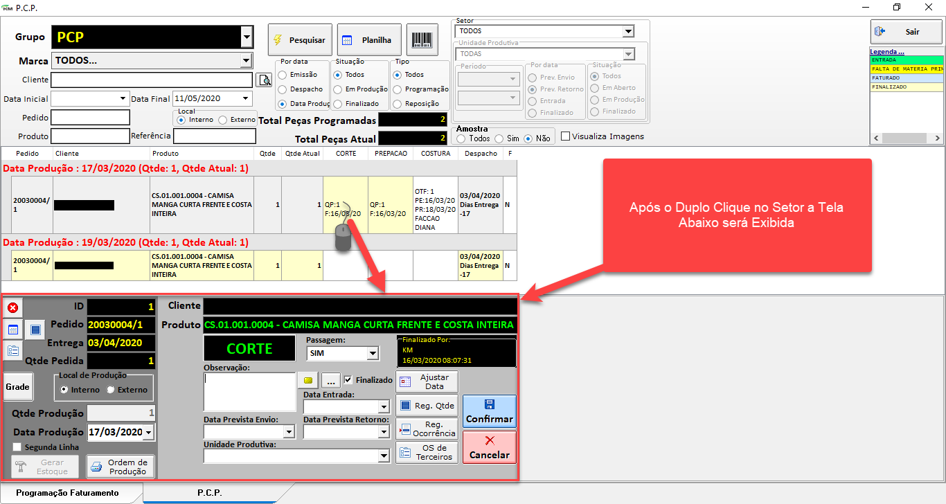Click FALTA DE MATERIA PRIMA yellow legend
The width and height of the screenshot is (946, 504).
[907, 69]
